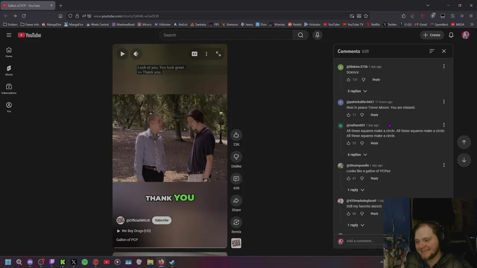The width and height of the screenshot is (477, 268).
Task: Open Steam from the taskbar
Action: click(172, 262)
